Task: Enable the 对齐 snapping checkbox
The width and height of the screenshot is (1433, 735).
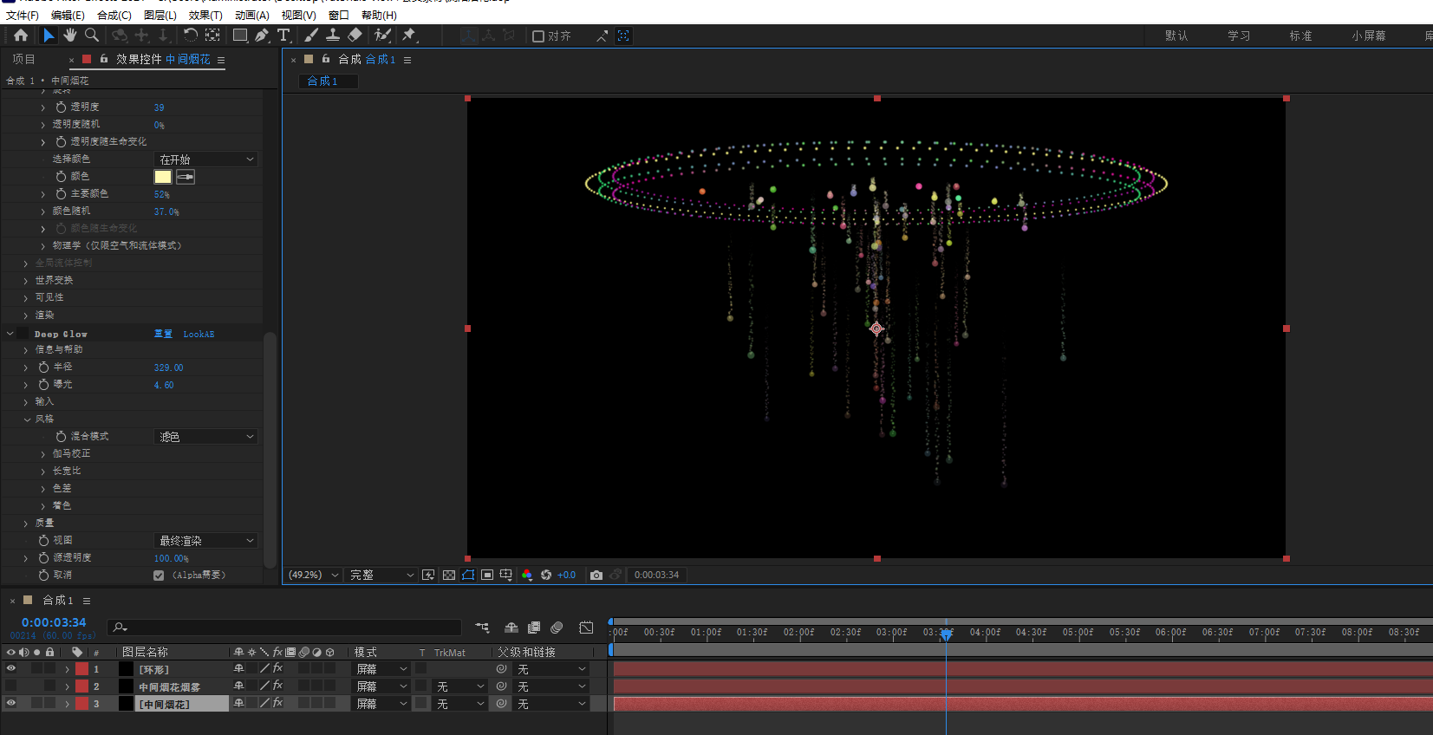Action: 538,36
